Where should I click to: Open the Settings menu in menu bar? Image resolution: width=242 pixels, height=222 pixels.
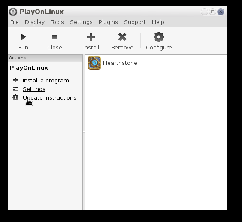coord(81,22)
